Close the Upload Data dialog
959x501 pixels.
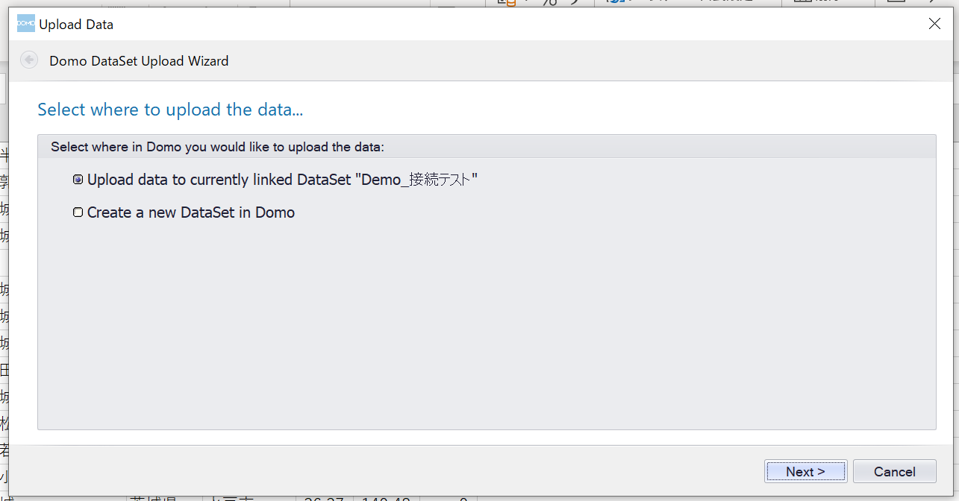[934, 24]
